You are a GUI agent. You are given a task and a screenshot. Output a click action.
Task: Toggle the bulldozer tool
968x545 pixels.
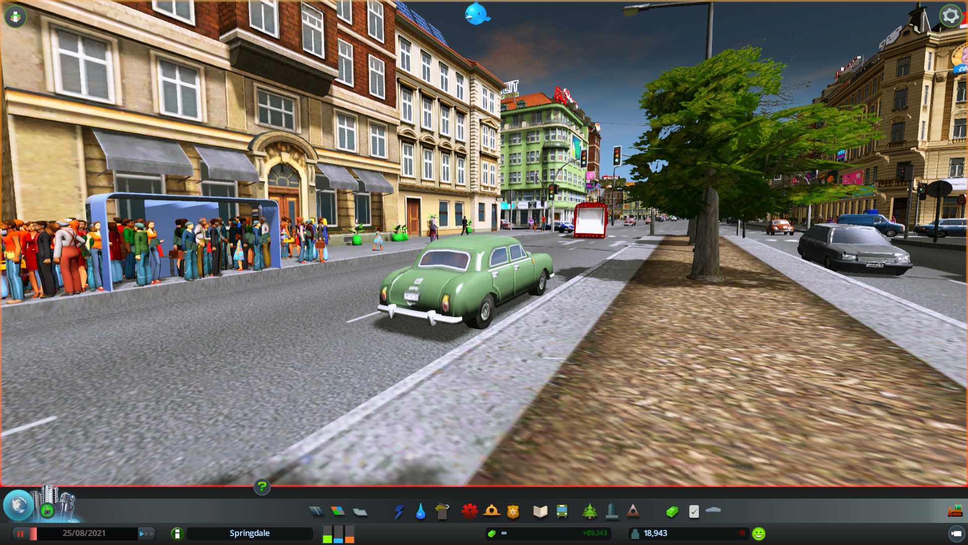click(x=955, y=512)
